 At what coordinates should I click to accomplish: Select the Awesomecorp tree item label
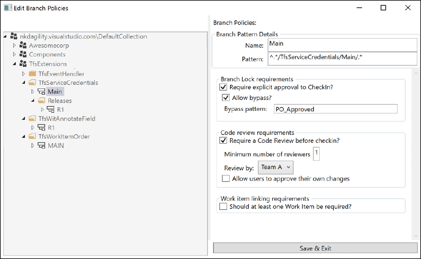click(x=49, y=46)
